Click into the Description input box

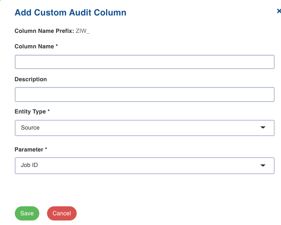coord(145,94)
